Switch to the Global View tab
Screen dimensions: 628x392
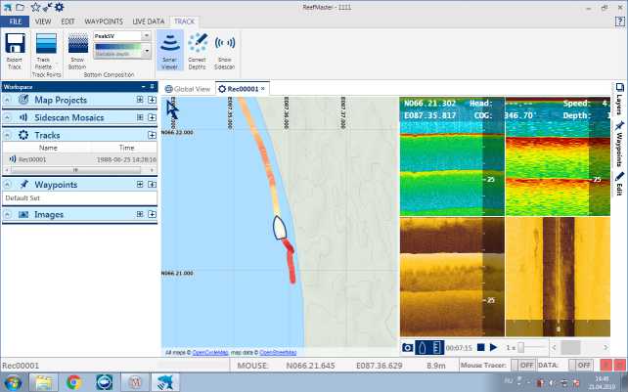coord(188,89)
